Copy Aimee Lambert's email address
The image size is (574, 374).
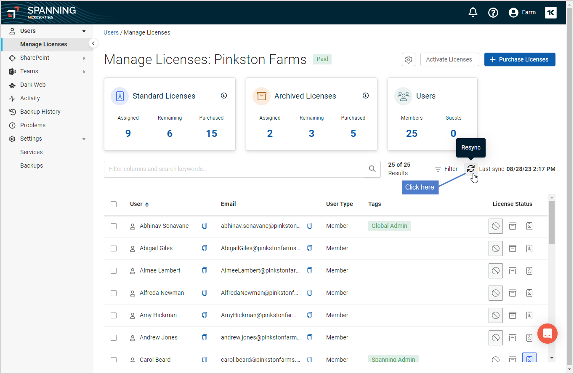point(310,270)
